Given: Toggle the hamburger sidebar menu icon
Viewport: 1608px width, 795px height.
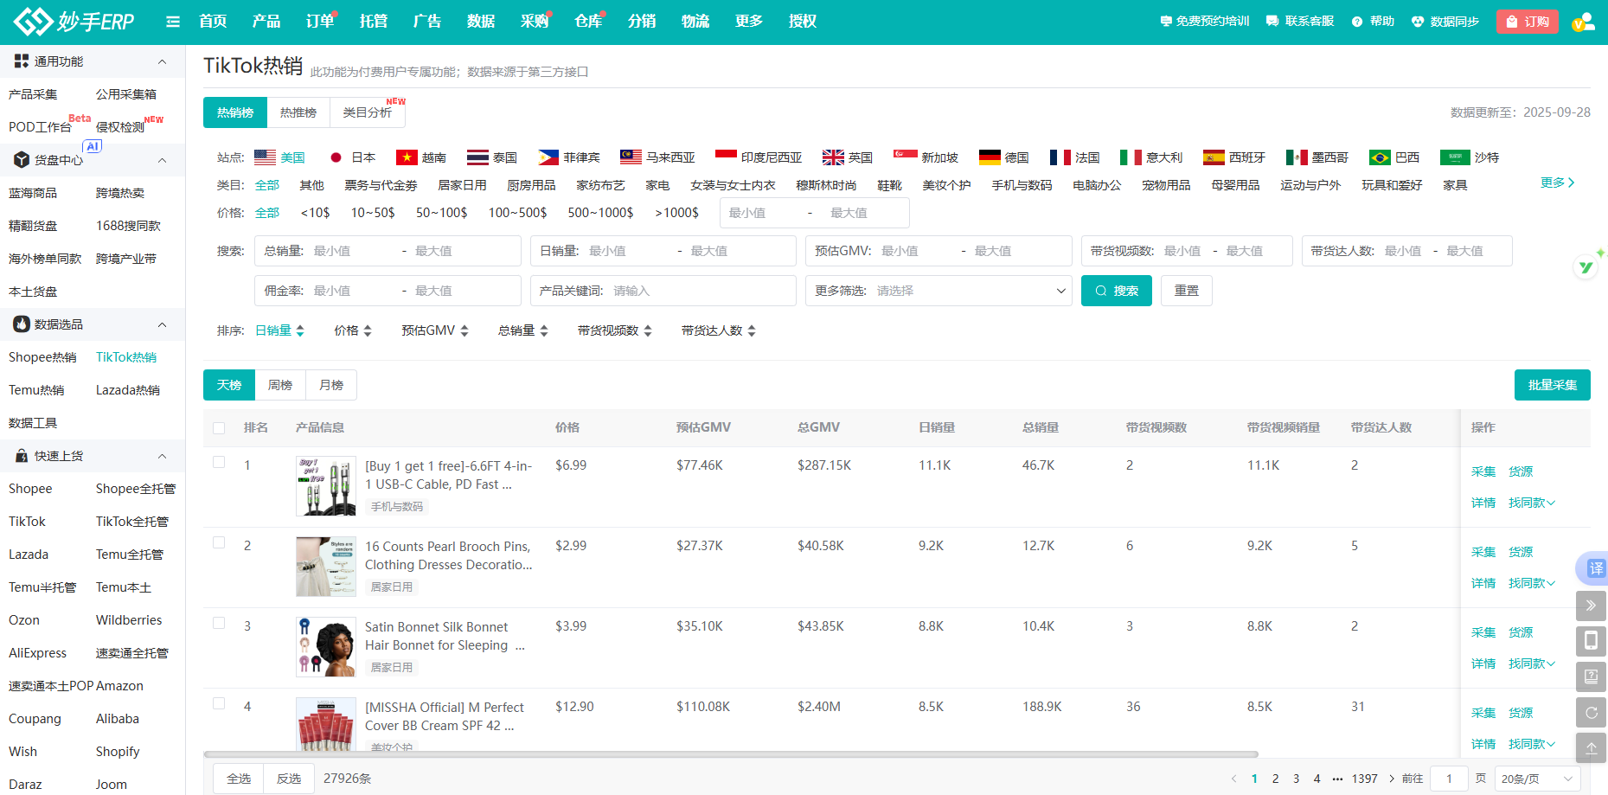Looking at the screenshot, I should pyautogui.click(x=173, y=22).
